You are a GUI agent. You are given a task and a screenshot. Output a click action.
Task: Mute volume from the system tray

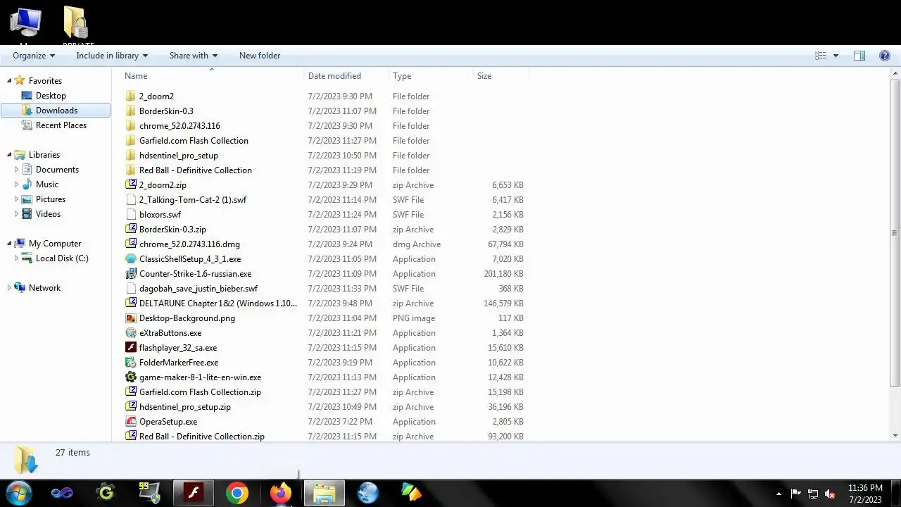(x=830, y=494)
